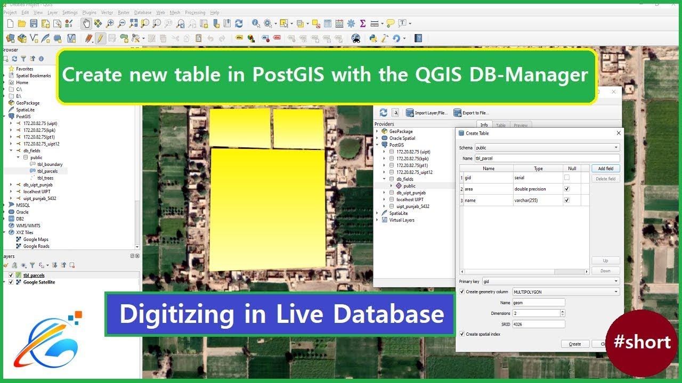This screenshot has height=383, width=682.
Task: Click the Create button
Action: (575, 344)
